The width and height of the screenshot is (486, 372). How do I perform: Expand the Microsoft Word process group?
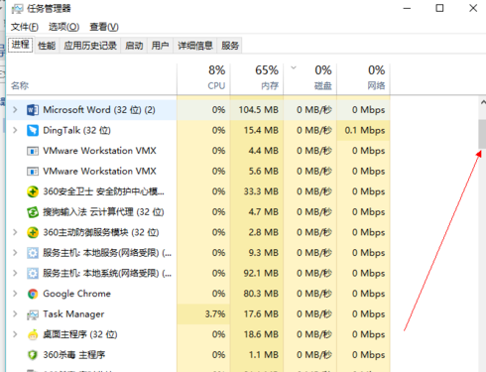(x=15, y=110)
